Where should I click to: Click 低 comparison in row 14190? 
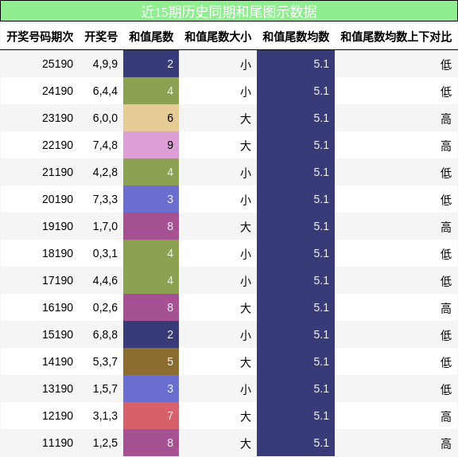(446, 362)
